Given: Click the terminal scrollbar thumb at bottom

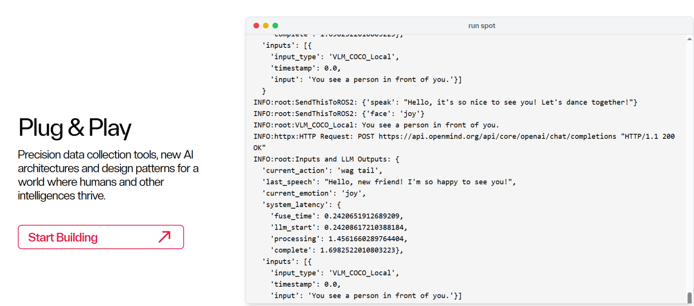Looking at the screenshot, I should click(x=689, y=298).
